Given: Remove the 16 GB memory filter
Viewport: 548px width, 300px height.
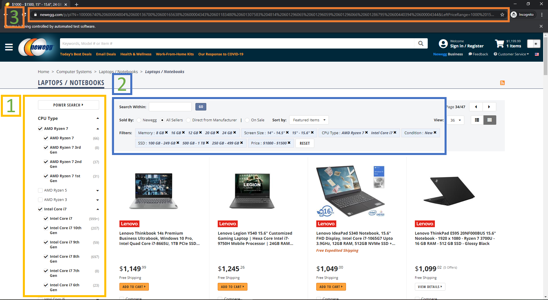Looking at the screenshot, I should tap(183, 132).
